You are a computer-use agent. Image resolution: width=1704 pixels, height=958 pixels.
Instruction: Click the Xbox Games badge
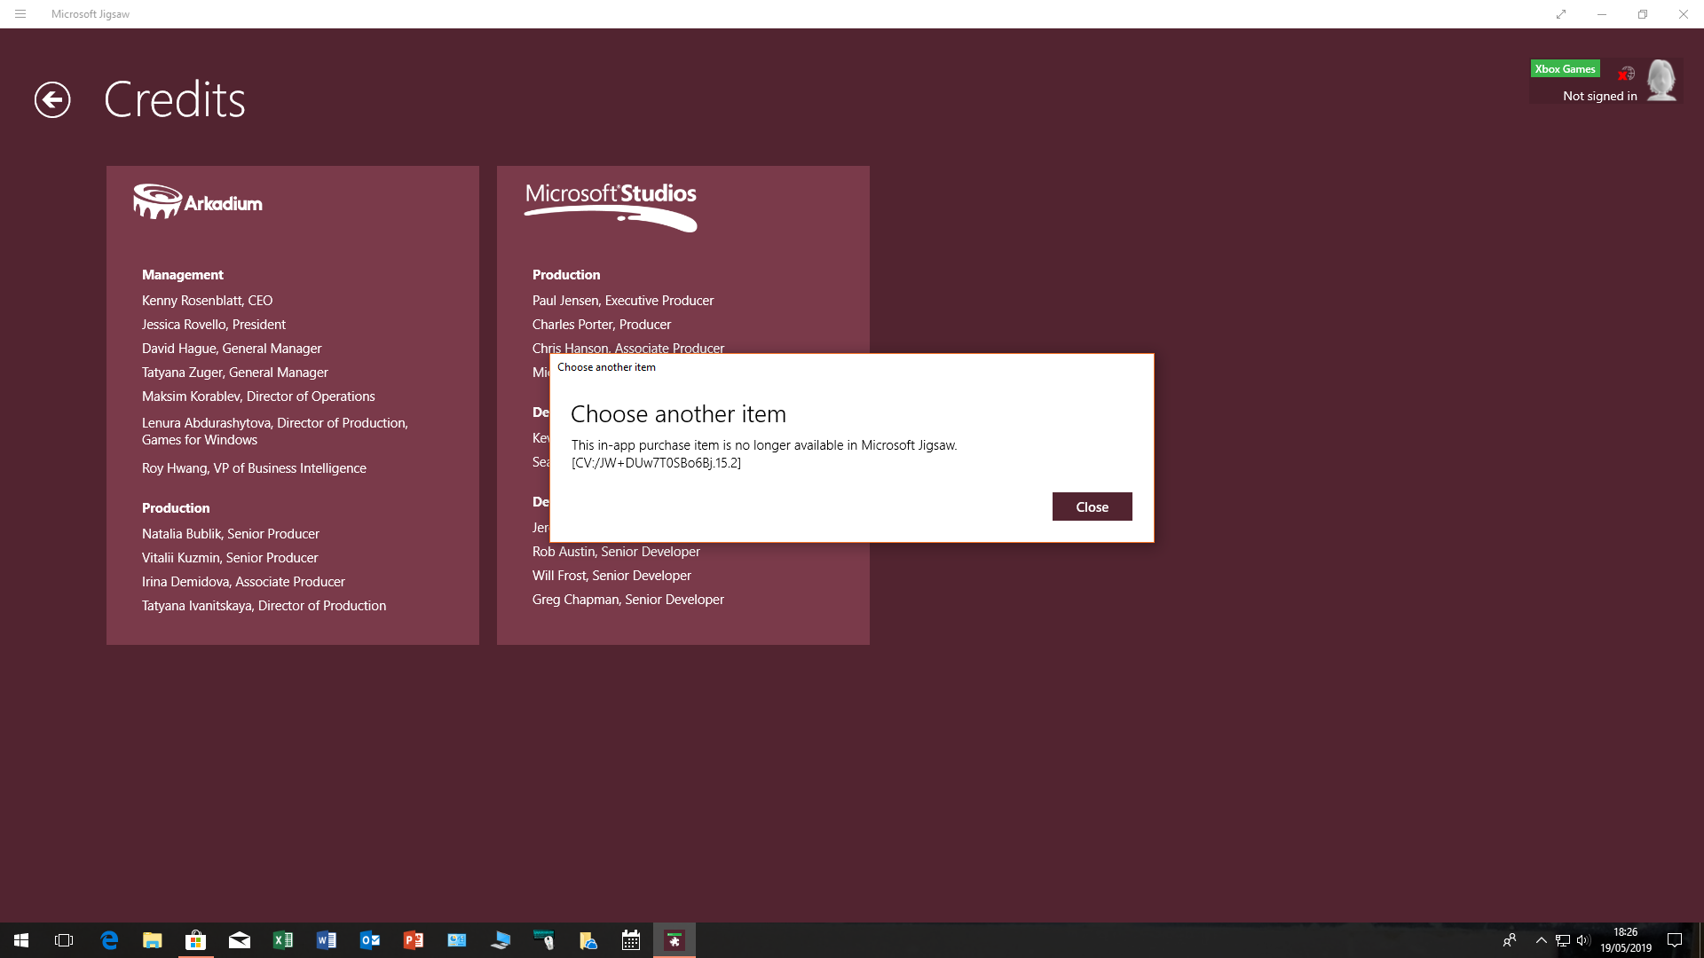pos(1565,69)
